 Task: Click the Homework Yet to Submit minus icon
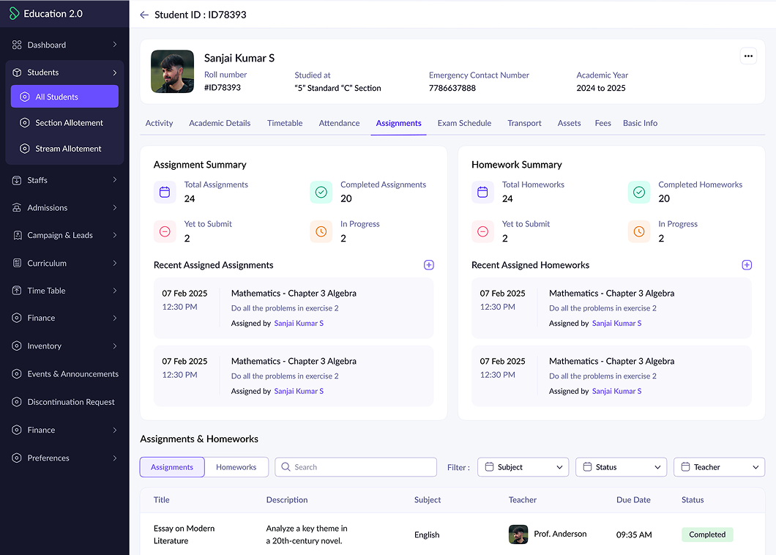(482, 231)
